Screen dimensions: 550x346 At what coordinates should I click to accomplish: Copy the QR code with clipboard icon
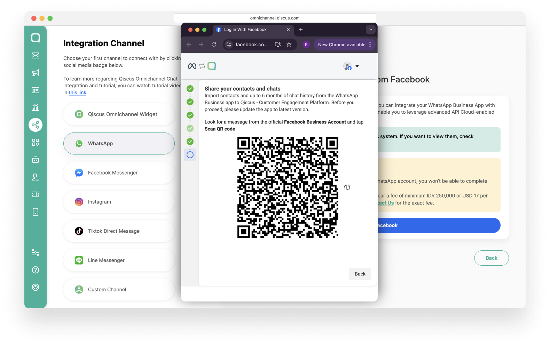(347, 187)
